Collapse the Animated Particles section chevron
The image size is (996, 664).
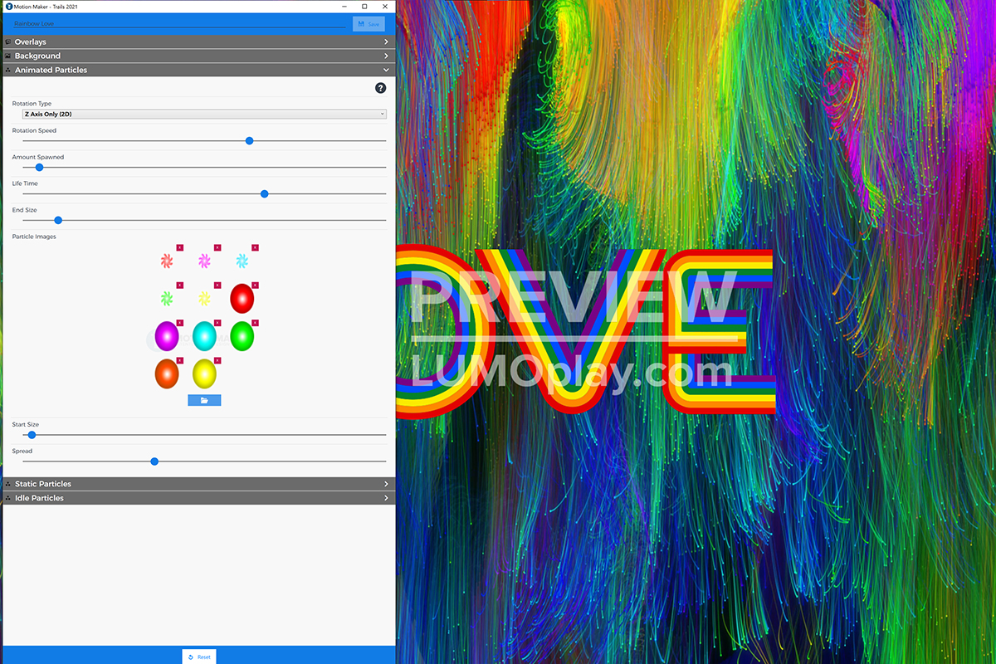click(x=386, y=71)
